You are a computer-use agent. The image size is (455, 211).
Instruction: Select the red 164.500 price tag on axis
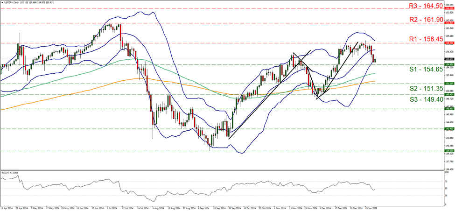(x=449, y=9)
